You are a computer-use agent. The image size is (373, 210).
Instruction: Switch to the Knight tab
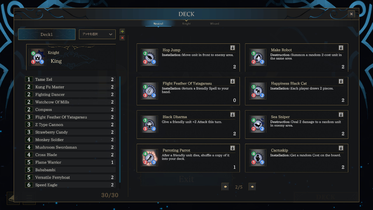[186, 24]
